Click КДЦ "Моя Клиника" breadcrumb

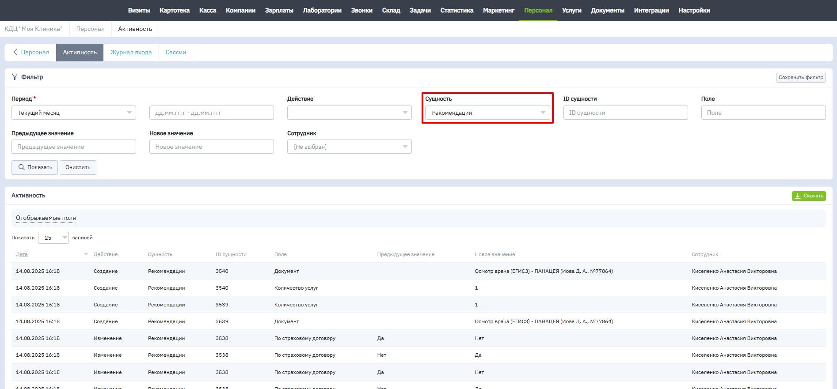tap(34, 29)
